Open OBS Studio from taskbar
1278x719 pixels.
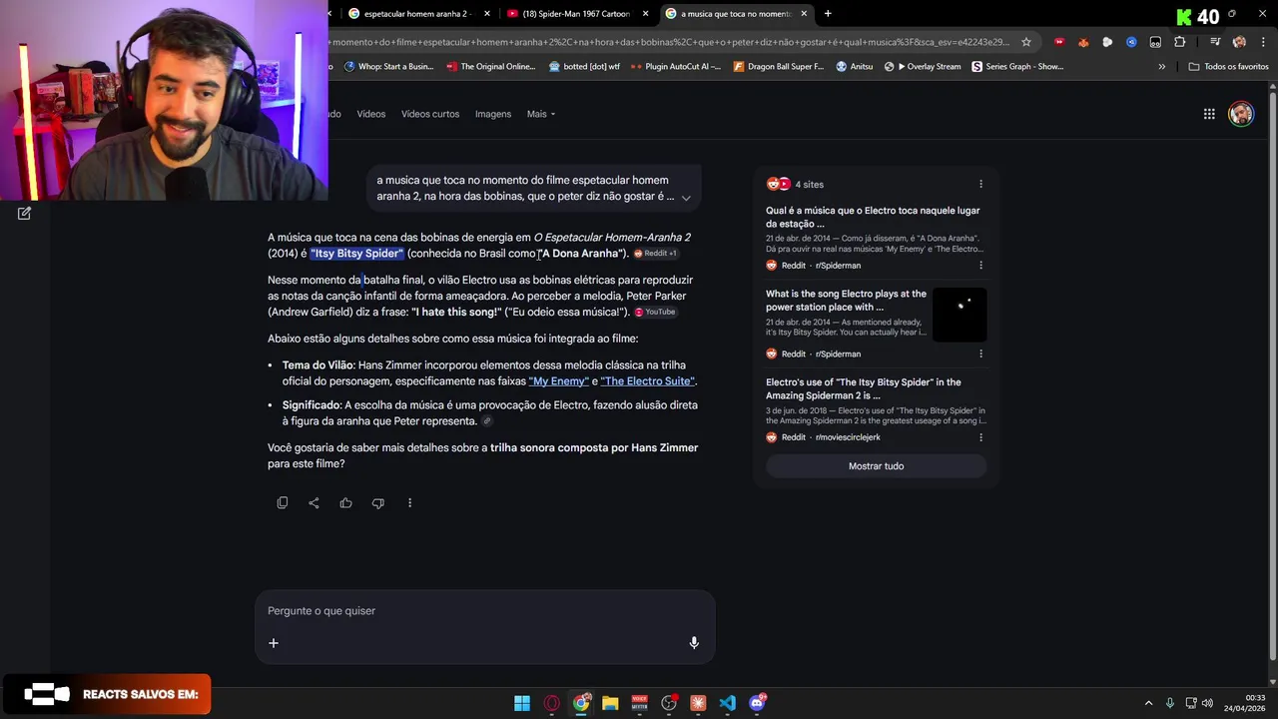click(669, 703)
